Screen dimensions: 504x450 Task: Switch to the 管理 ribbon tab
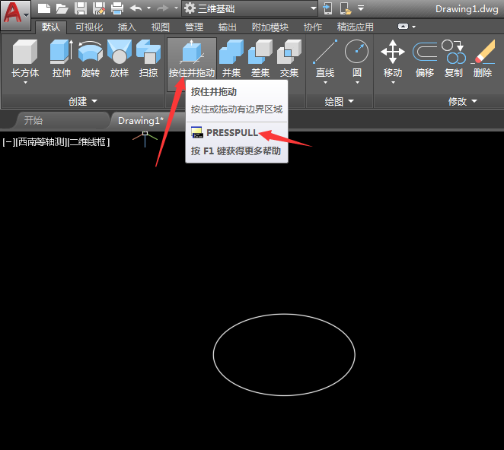point(194,27)
